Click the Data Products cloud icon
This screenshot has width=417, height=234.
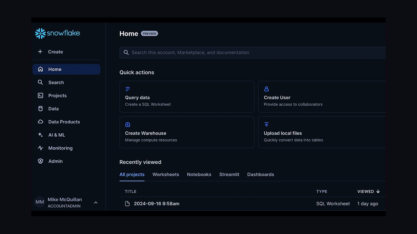(x=41, y=122)
